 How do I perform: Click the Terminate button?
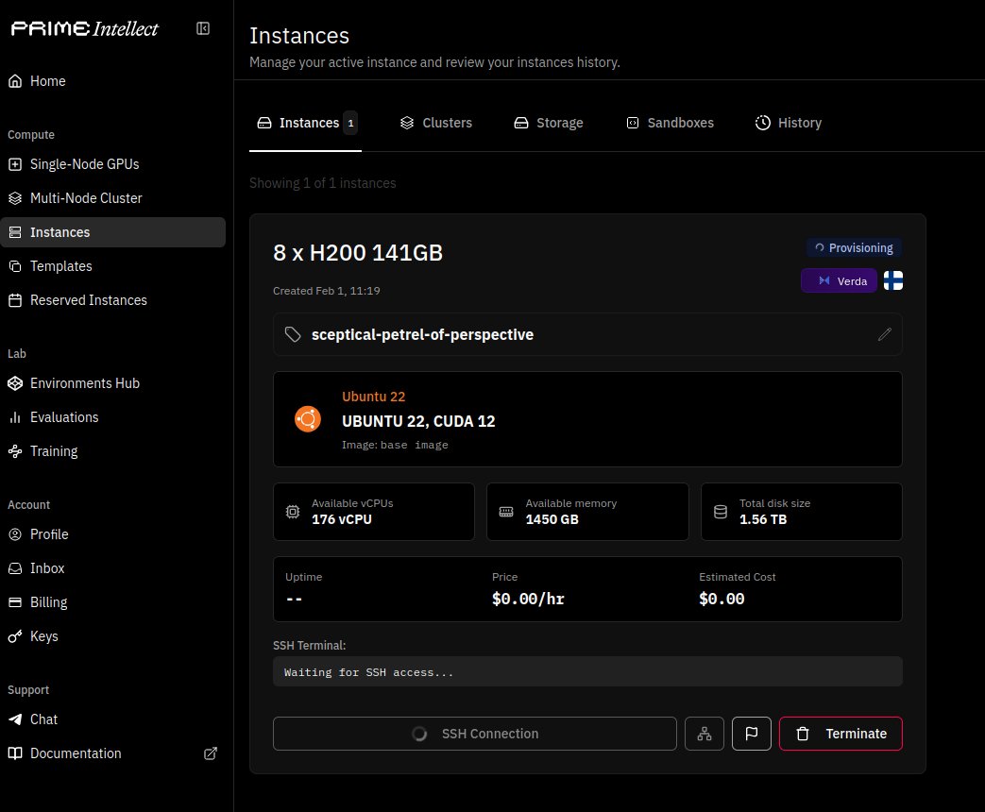pos(841,734)
